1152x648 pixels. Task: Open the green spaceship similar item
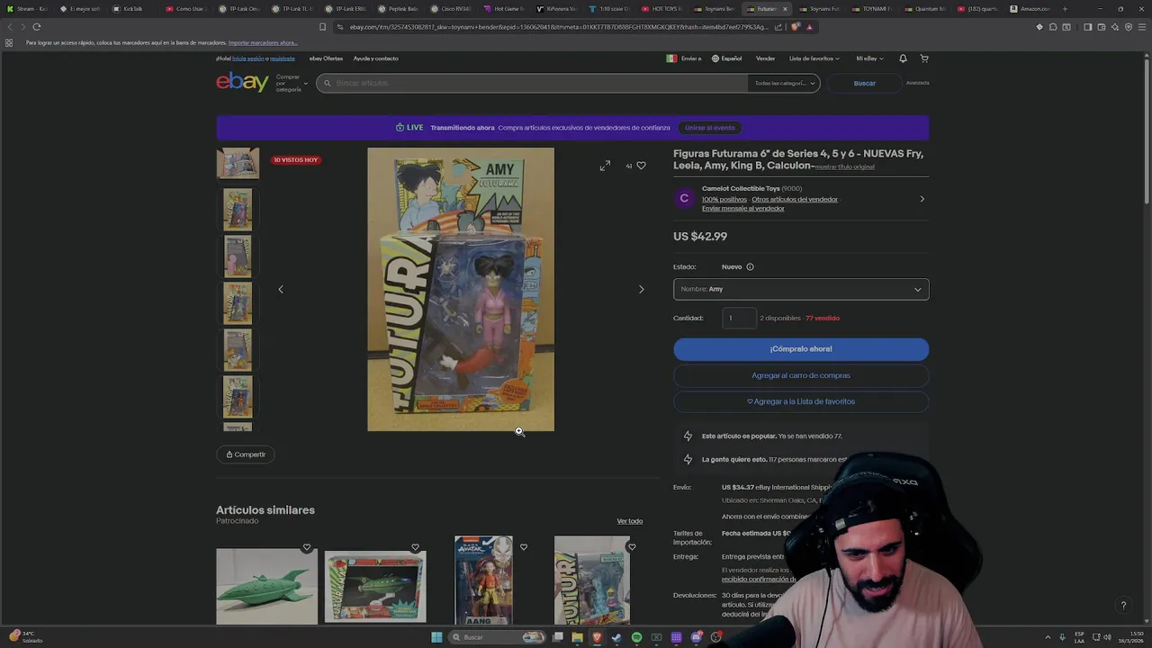pos(266,585)
